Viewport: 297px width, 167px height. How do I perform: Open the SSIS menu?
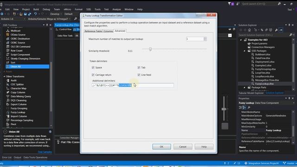point(89,9)
